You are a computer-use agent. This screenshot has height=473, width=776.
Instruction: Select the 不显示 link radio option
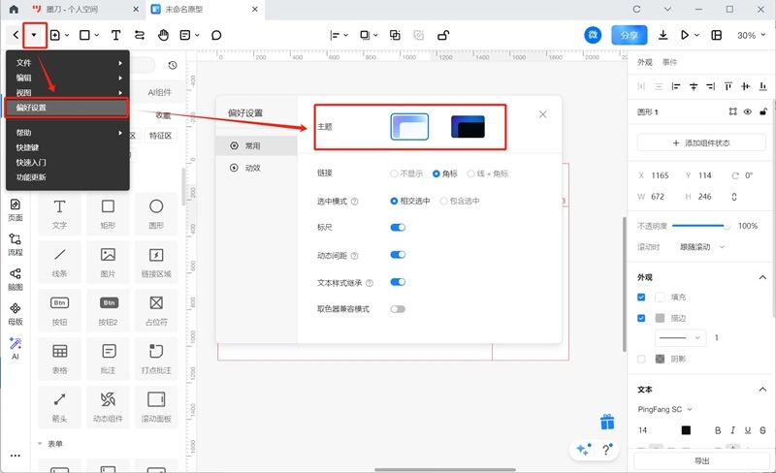coord(394,173)
